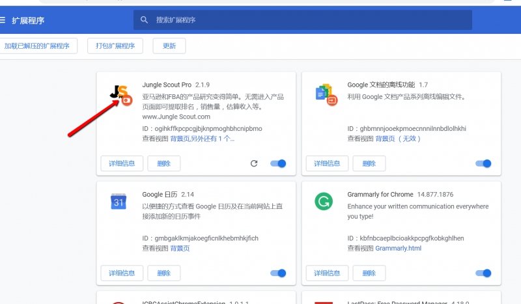The width and height of the screenshot is (521, 304).
Task: Click the 打包扩展程序 button
Action: 115,46
